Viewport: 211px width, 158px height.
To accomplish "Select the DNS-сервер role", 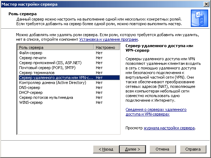I will click(x=69, y=88).
